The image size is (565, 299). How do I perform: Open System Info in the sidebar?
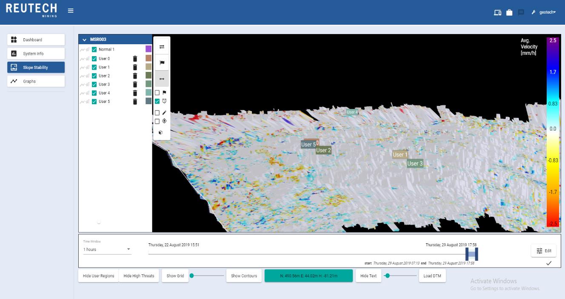click(36, 54)
